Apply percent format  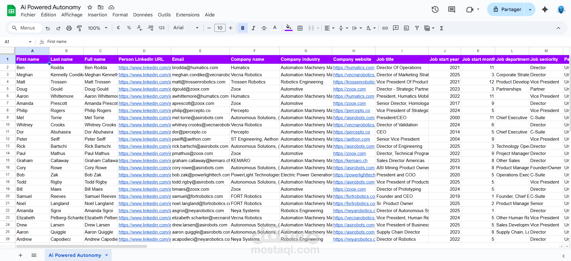point(129,28)
